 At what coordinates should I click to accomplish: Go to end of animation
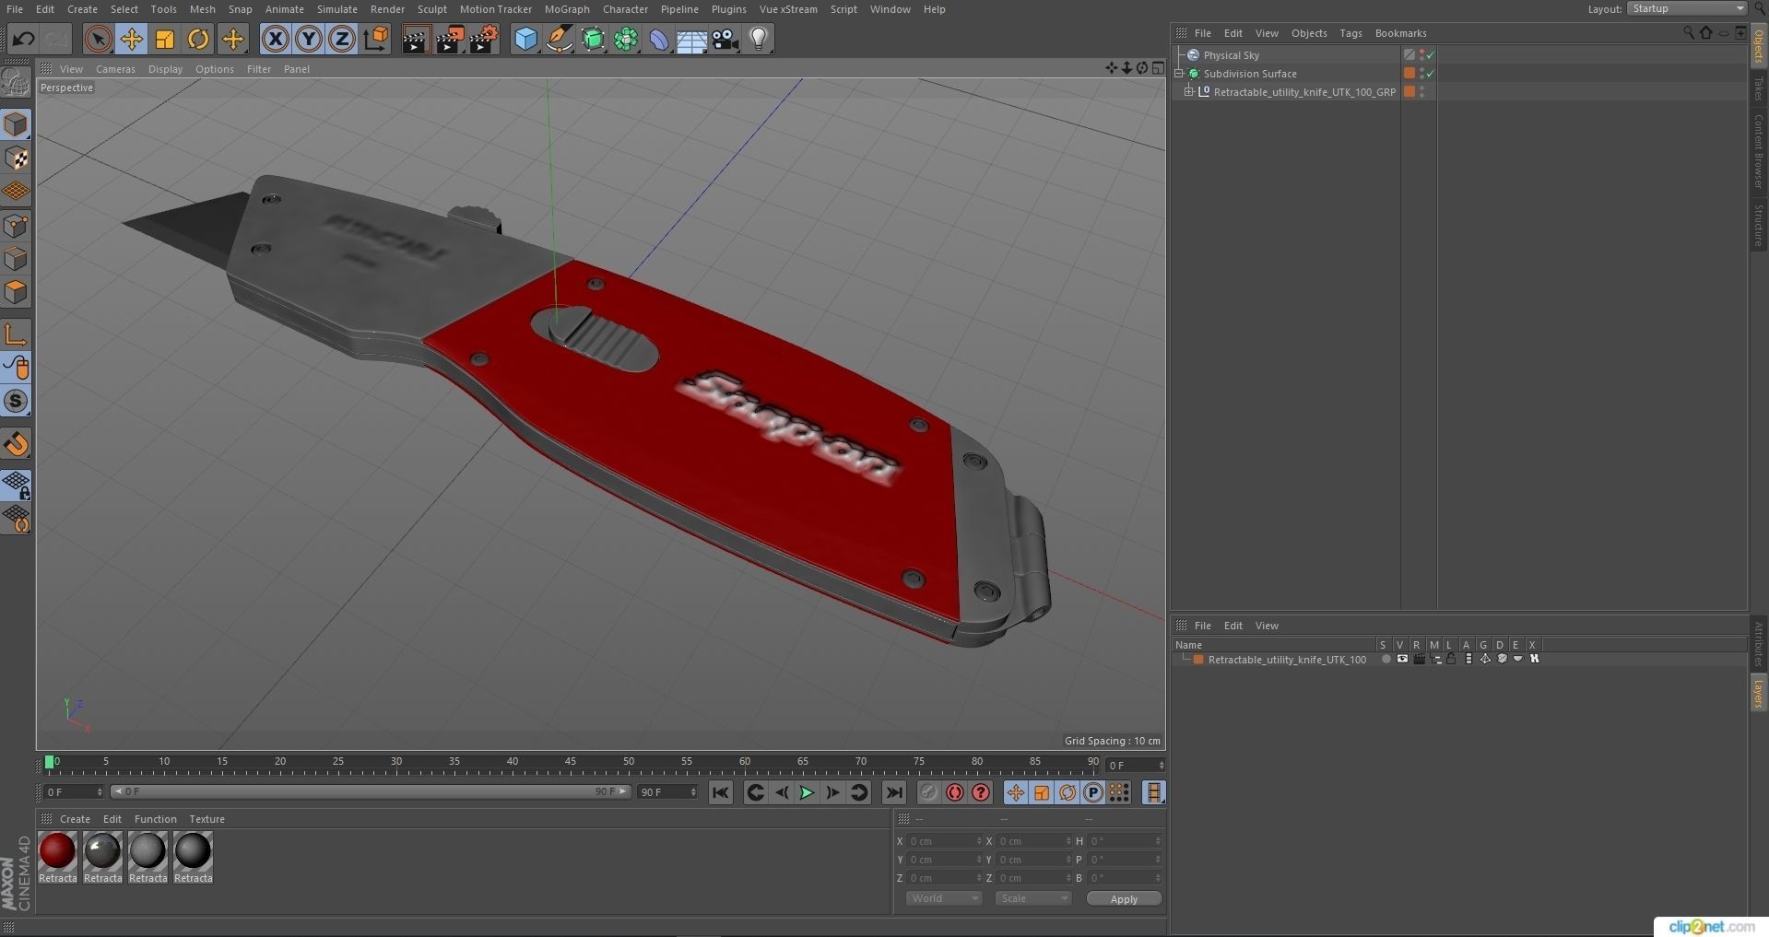pyautogui.click(x=893, y=792)
